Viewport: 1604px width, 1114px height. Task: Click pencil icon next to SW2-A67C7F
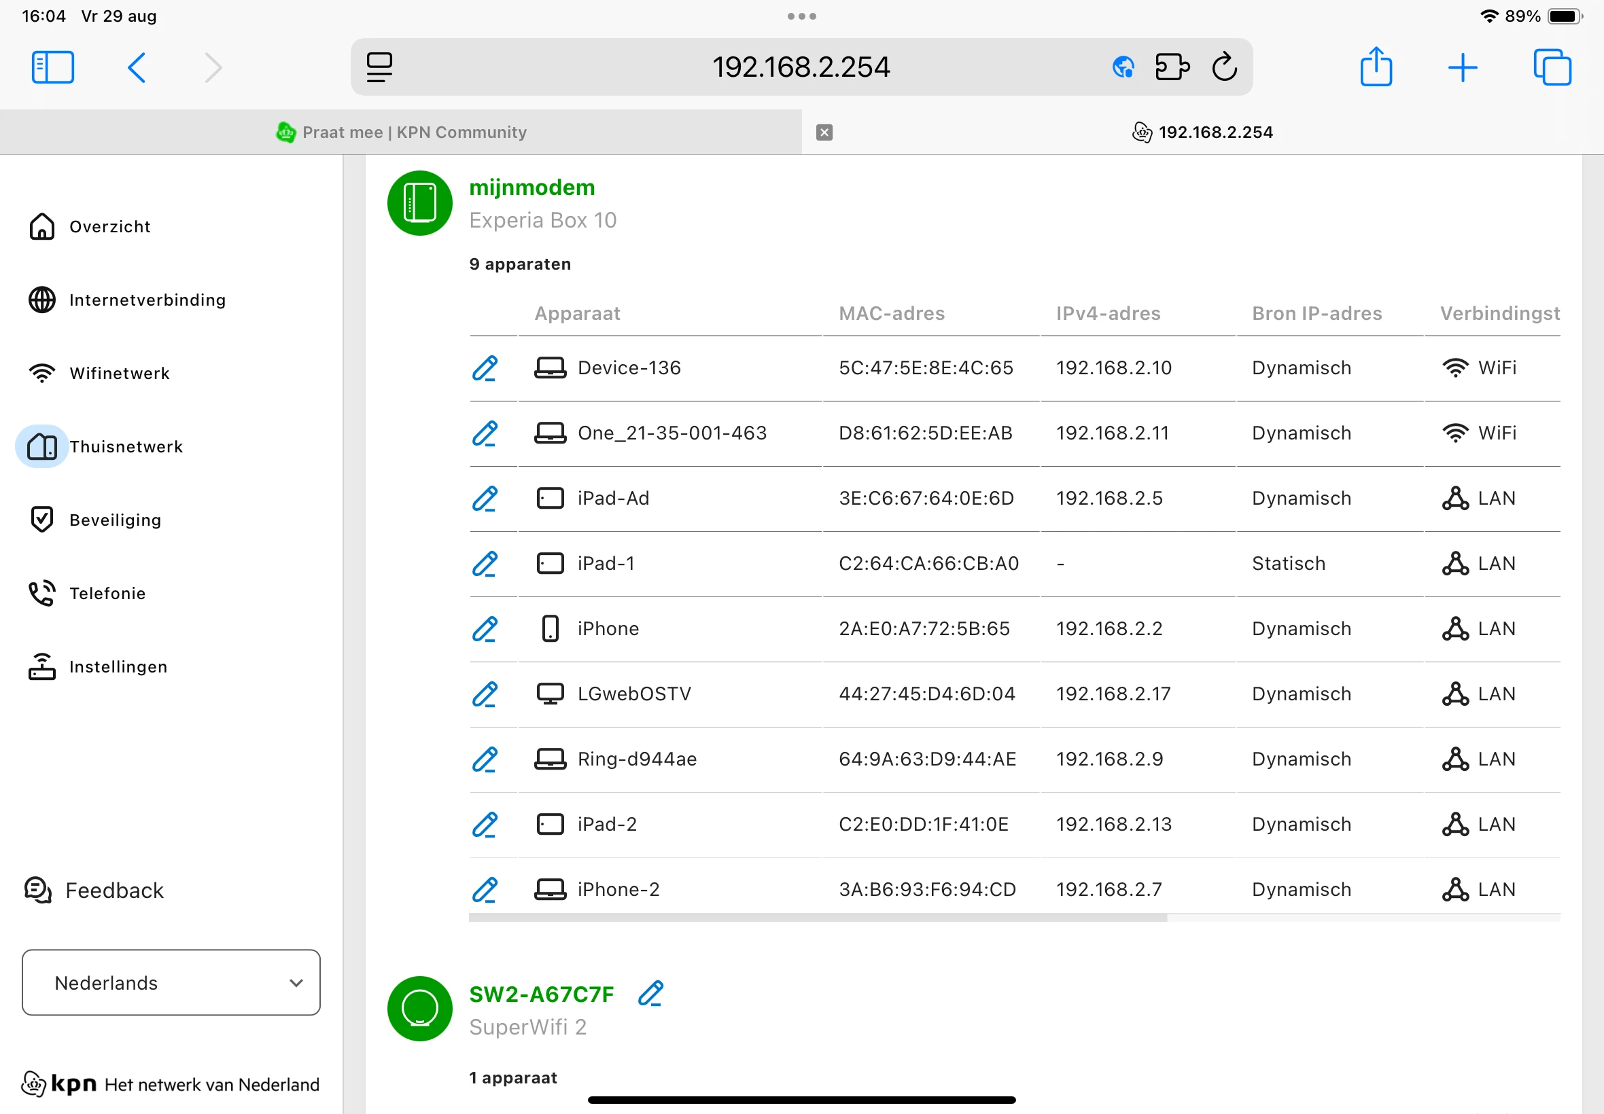(x=650, y=993)
